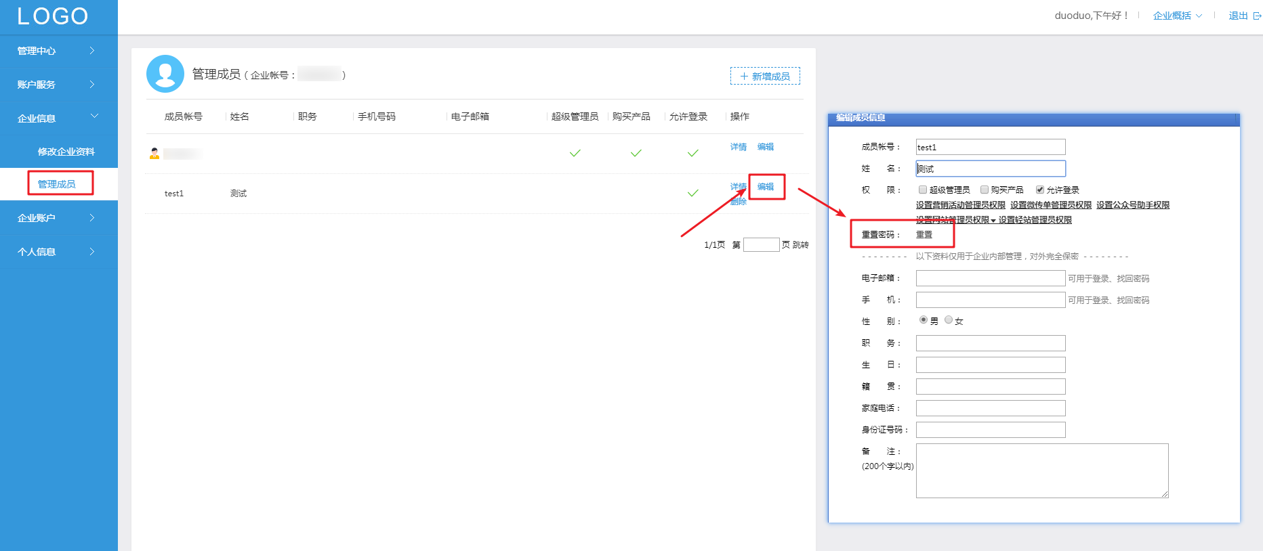
Task: Click the large member avatar icon
Action: [x=165, y=74]
